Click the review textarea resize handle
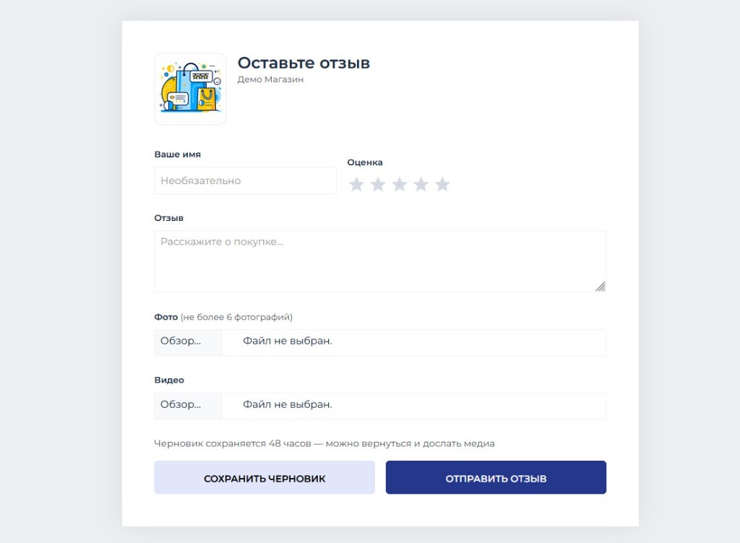 click(601, 286)
